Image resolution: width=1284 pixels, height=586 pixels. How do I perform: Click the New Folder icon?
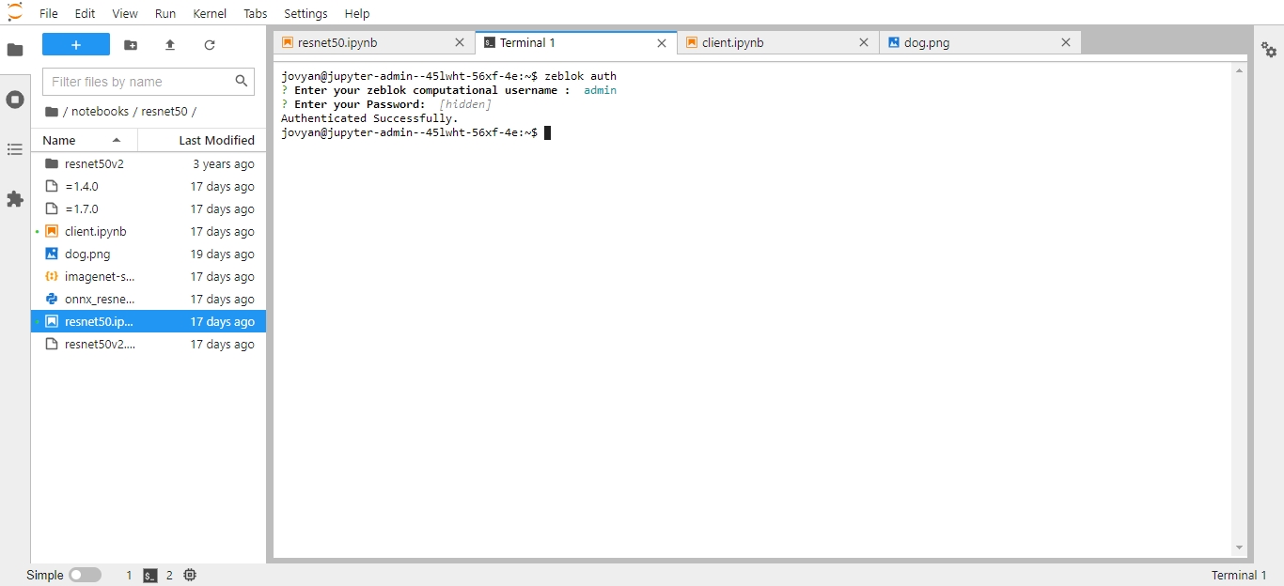click(x=131, y=45)
